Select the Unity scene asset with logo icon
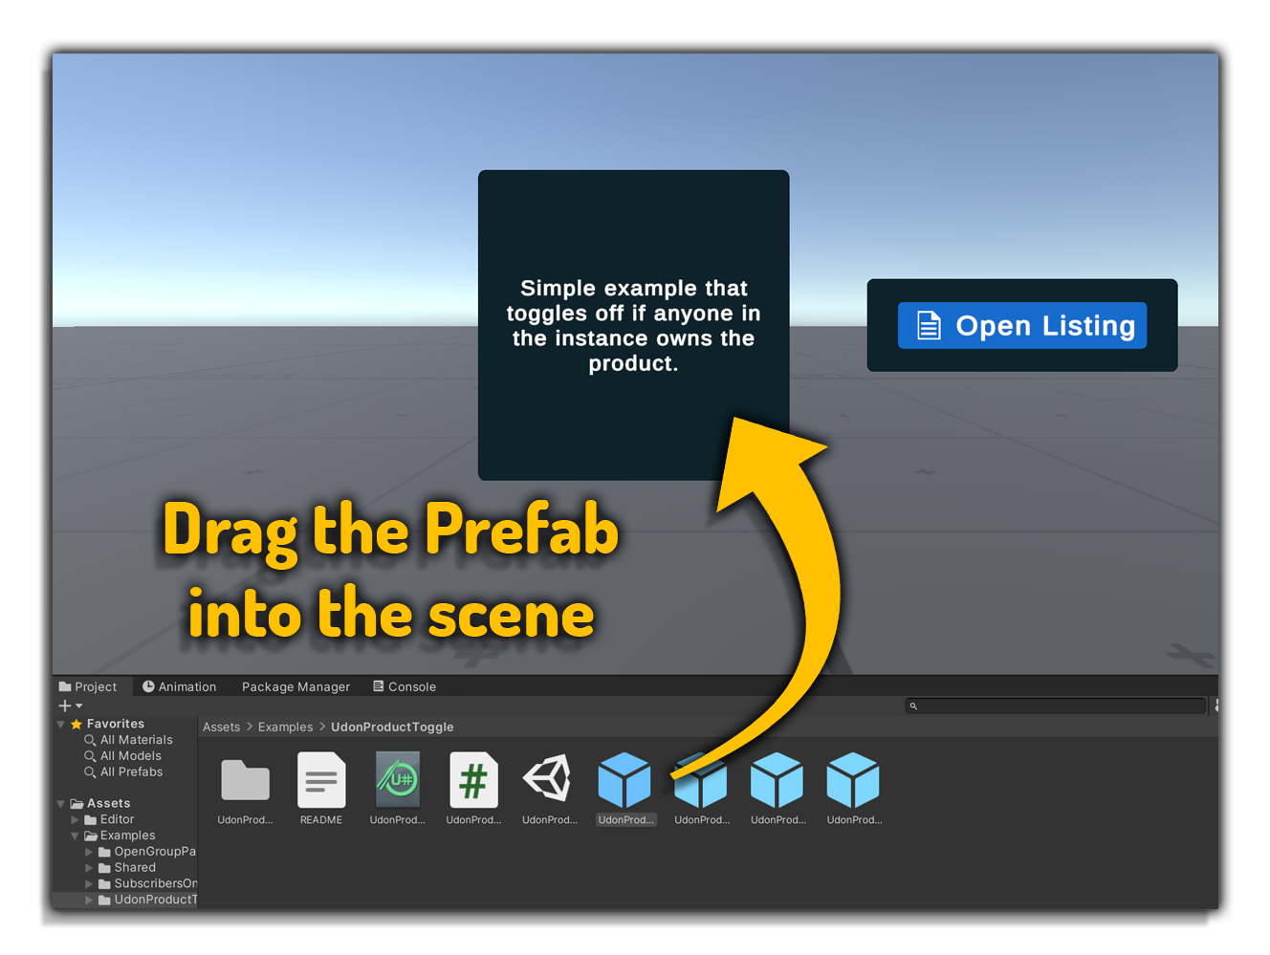This screenshot has height=955, width=1270. [x=549, y=779]
